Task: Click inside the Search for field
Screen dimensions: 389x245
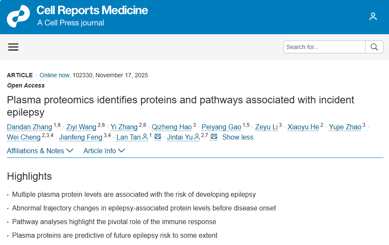Action: click(324, 47)
